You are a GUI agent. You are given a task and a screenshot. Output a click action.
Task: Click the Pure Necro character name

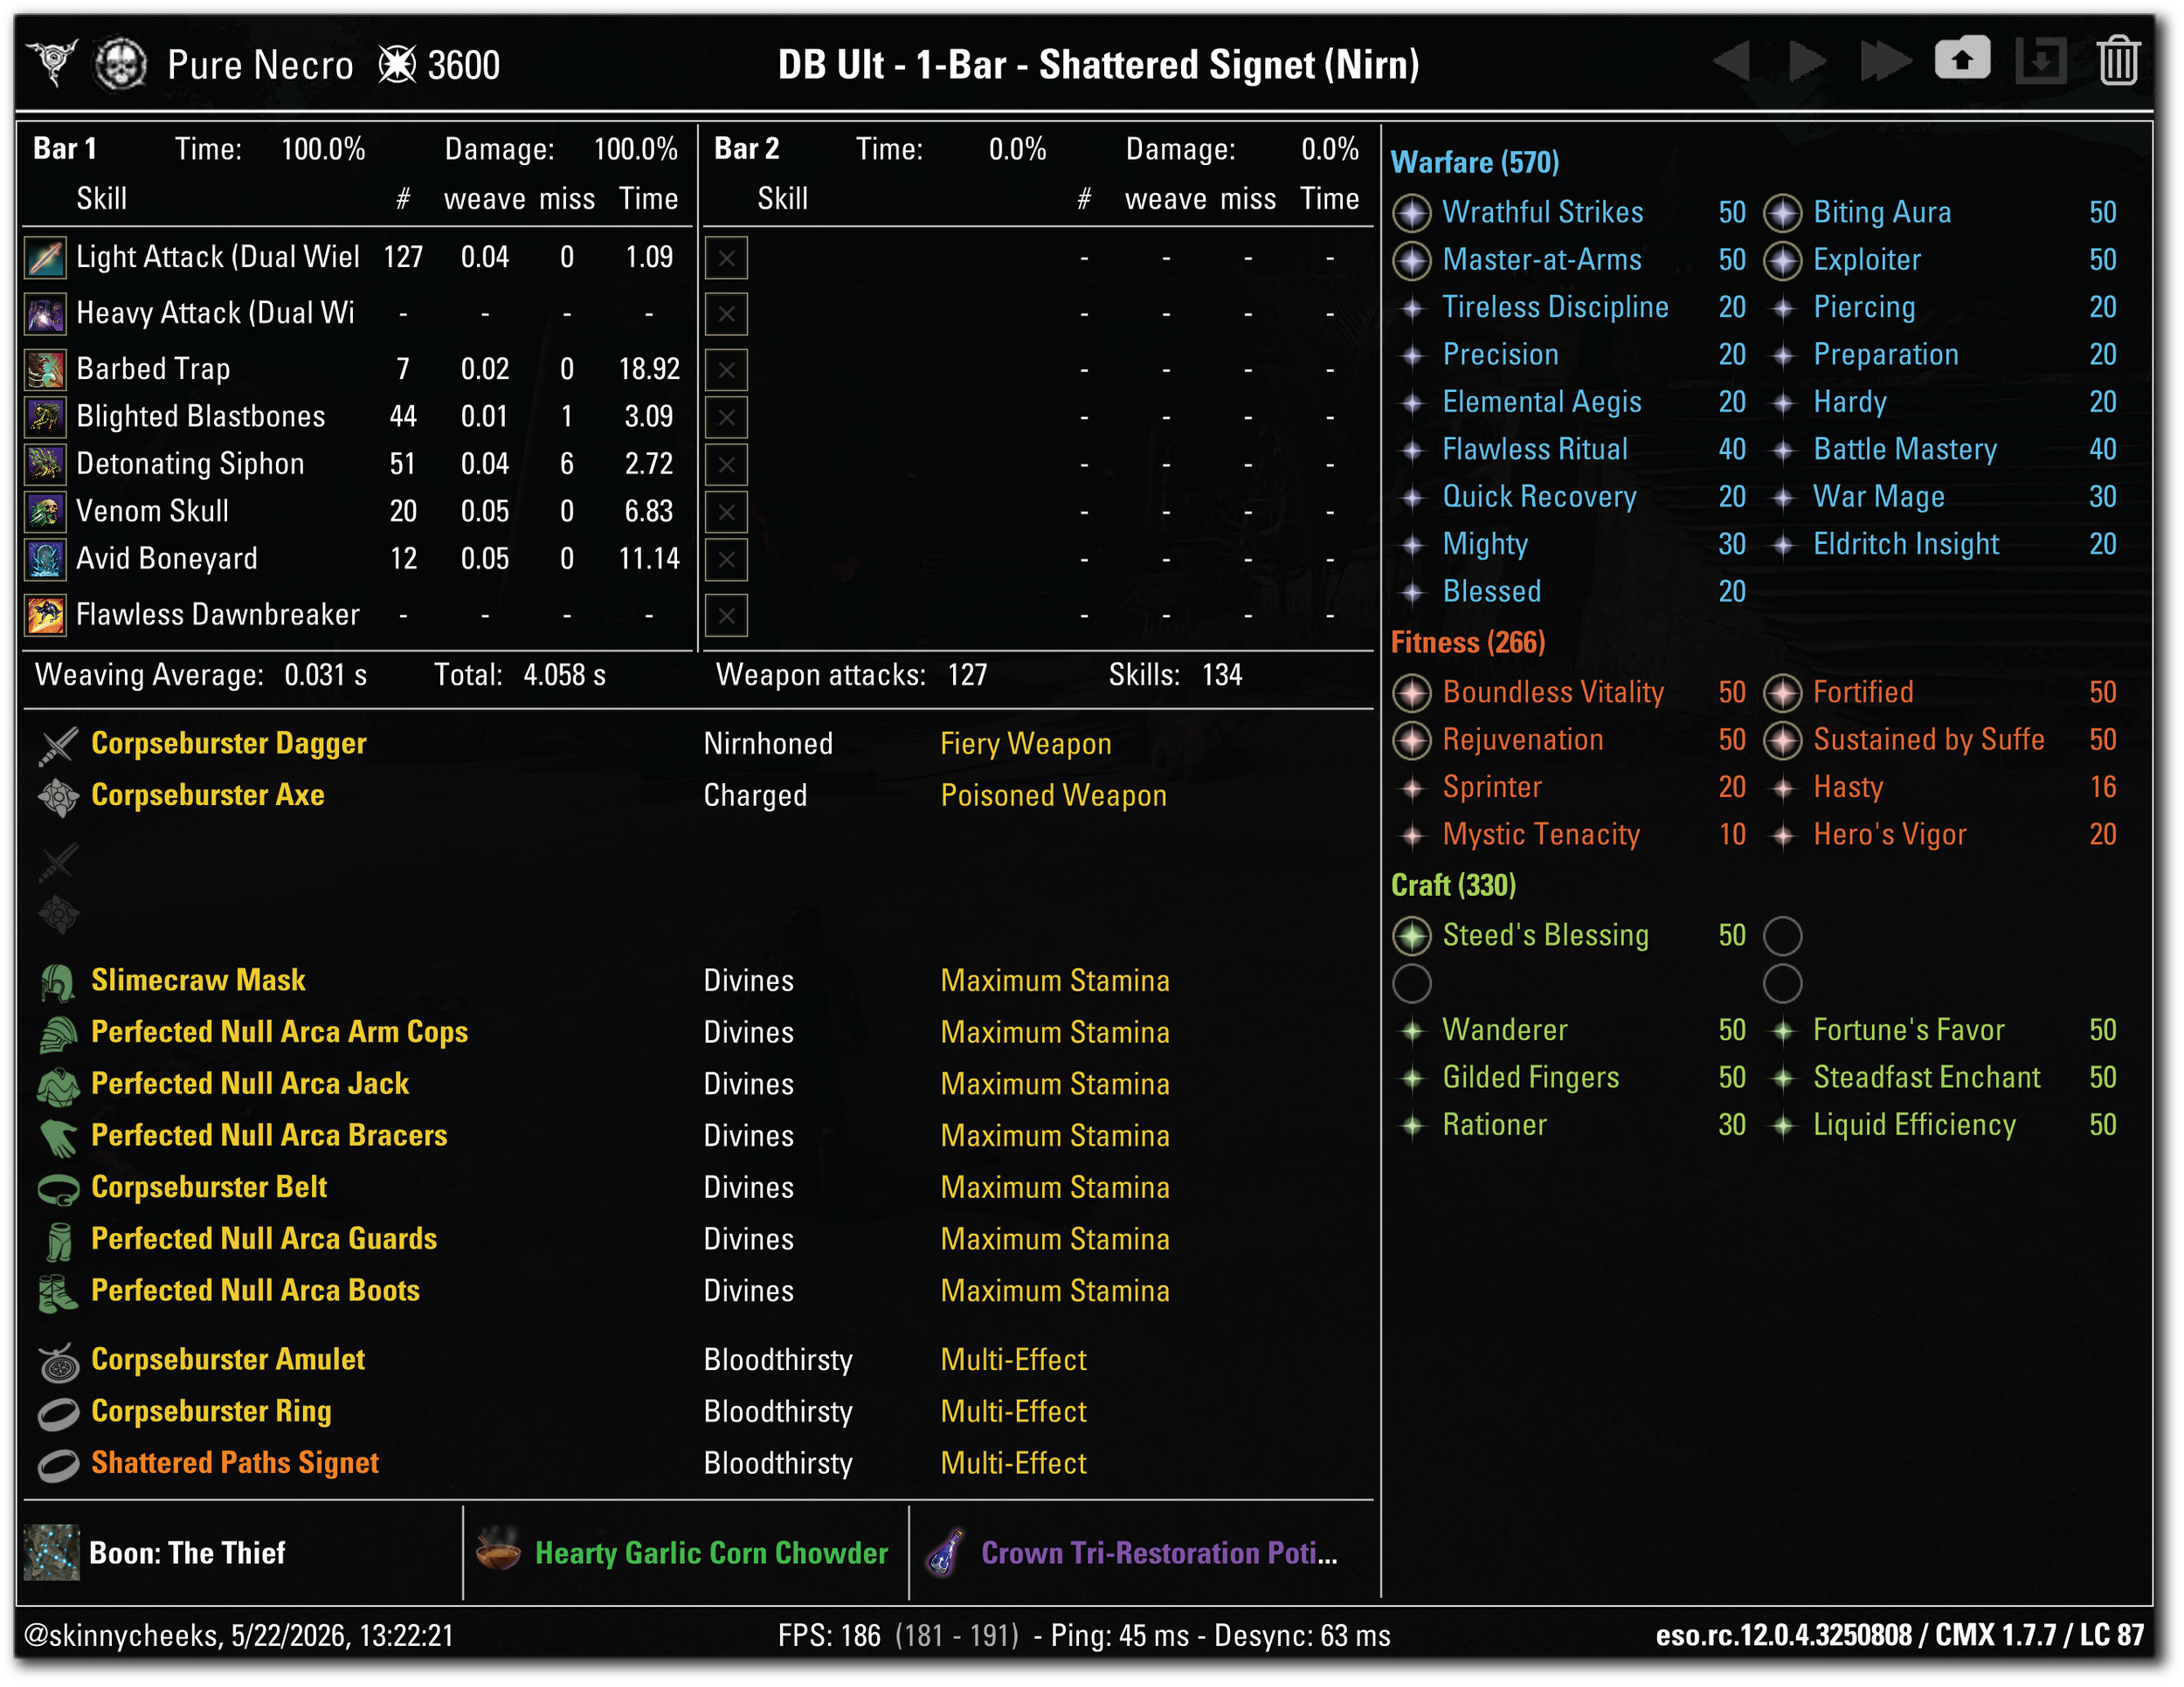point(260,65)
